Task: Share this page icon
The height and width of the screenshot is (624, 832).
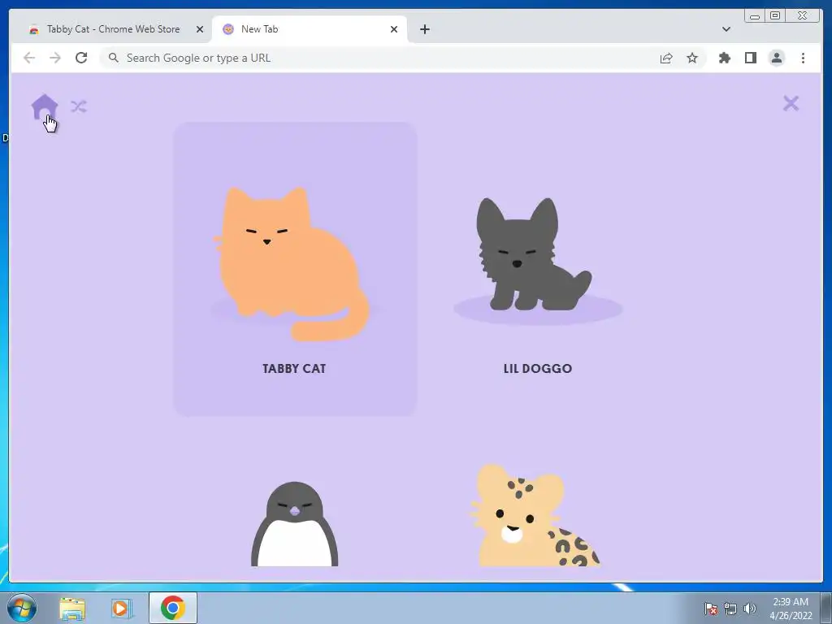Action: (666, 58)
